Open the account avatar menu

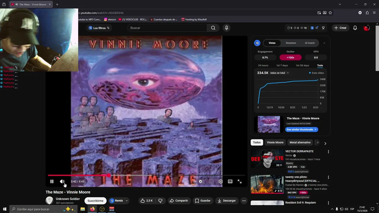367,28
